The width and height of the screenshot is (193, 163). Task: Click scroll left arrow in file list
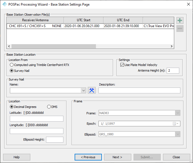pyautogui.click(x=9, y=46)
